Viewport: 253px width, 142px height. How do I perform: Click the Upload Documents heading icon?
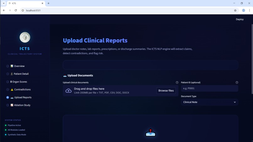click(65, 76)
